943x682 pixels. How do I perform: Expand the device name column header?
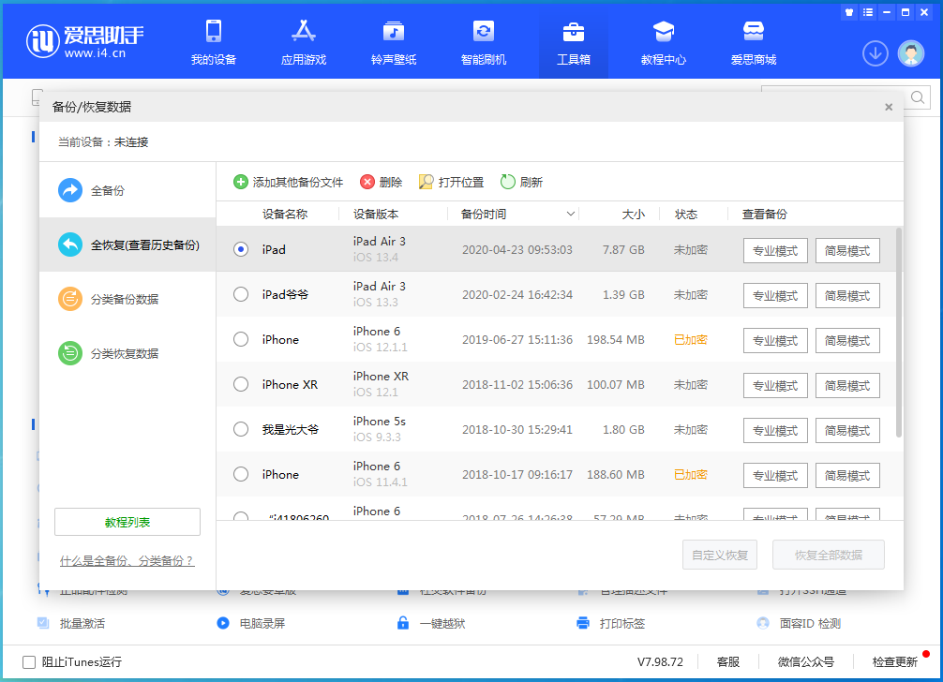tap(284, 215)
